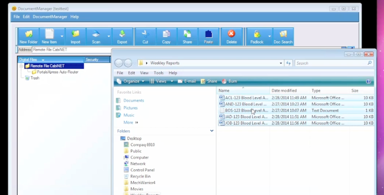The image size is (384, 195).
Task: Sort by the Type column header
Action: point(330,90)
